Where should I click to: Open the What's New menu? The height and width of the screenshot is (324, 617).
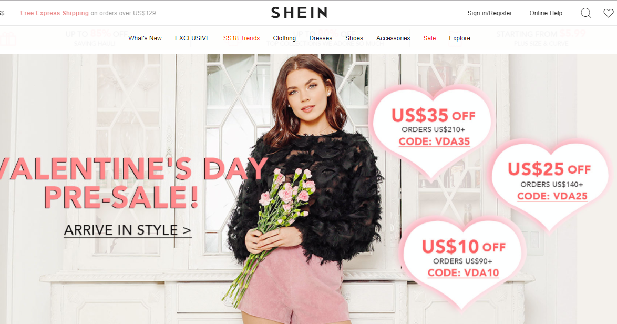pos(145,38)
